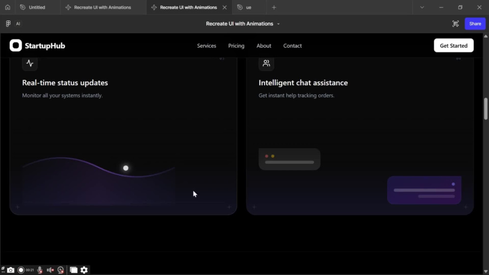Click the AI badge in toolbar

[18, 23]
